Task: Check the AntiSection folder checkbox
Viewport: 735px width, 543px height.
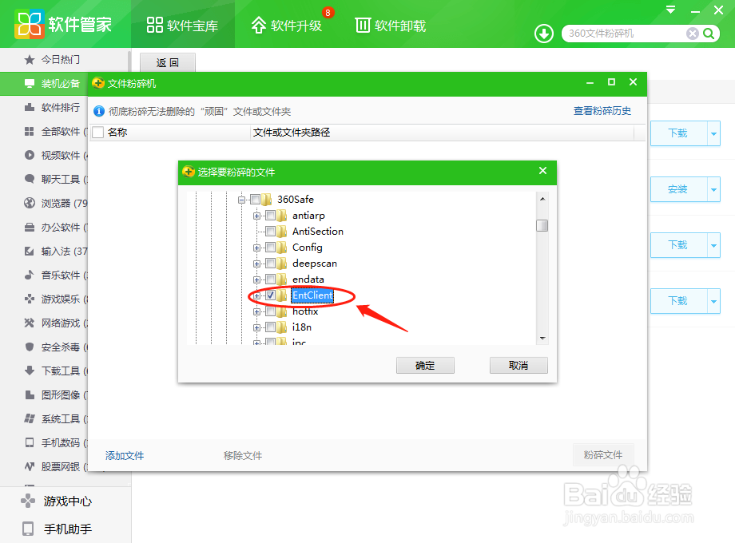Action: pyautogui.click(x=271, y=231)
